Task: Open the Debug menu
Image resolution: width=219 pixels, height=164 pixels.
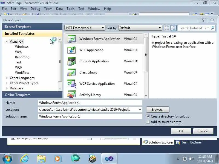Action: tap(35, 9)
